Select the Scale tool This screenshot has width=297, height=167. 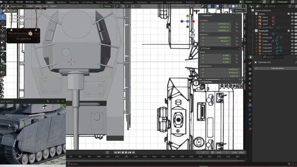pyautogui.click(x=3, y=42)
